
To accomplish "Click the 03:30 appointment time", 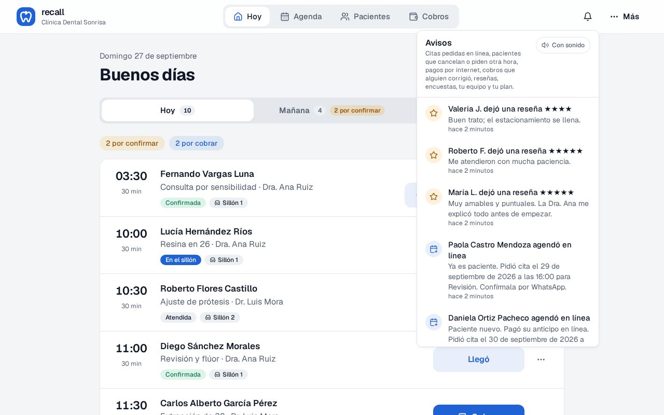I will tap(131, 176).
